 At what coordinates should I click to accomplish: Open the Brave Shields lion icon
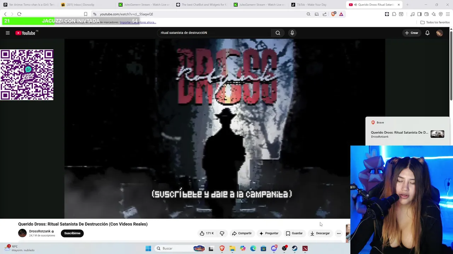pyautogui.click(x=333, y=14)
